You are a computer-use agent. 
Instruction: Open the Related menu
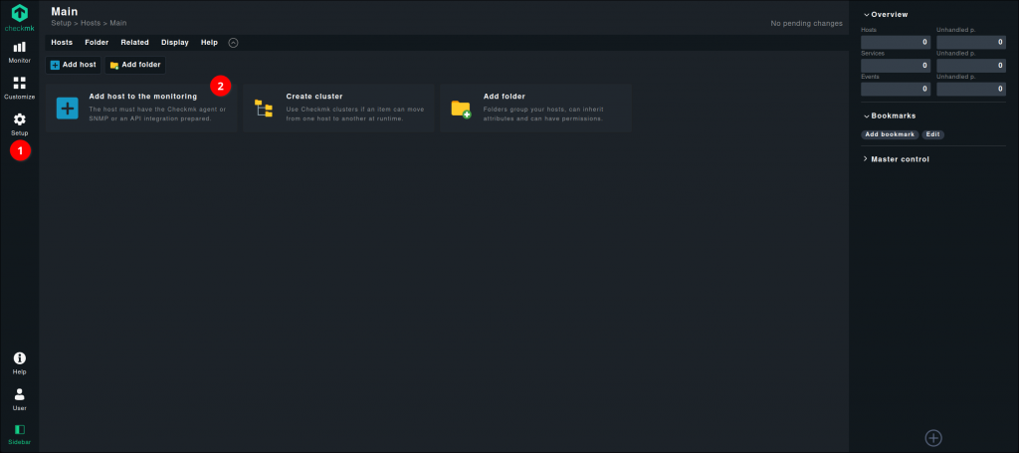(x=134, y=43)
